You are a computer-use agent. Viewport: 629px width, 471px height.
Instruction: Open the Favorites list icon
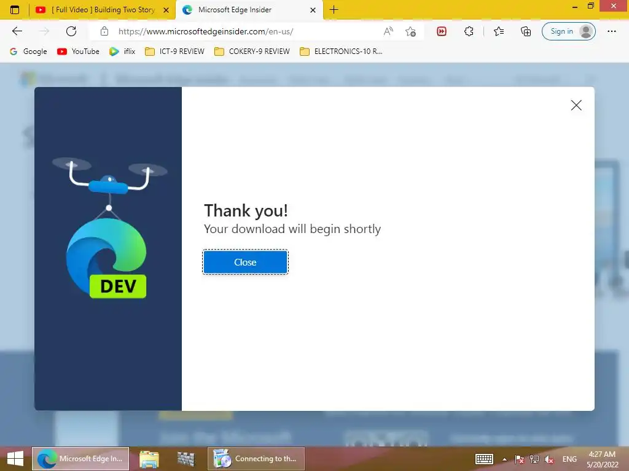point(499,31)
